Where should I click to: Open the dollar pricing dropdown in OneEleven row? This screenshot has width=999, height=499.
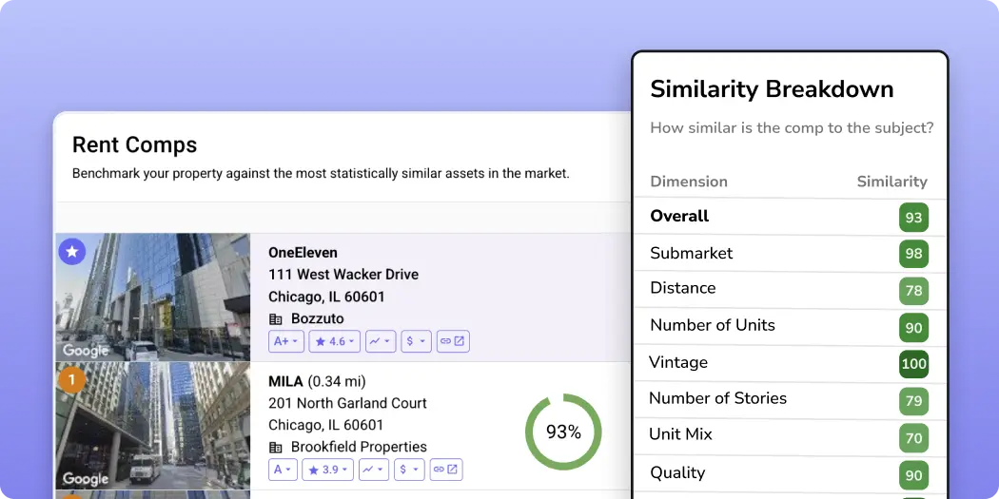416,341
